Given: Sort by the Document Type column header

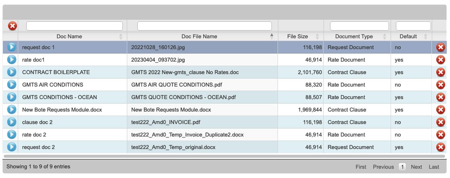Looking at the screenshot, I should click(x=354, y=36).
